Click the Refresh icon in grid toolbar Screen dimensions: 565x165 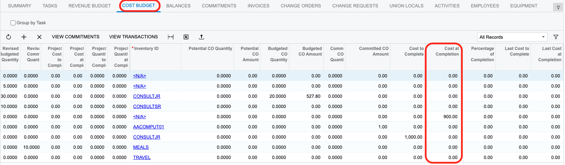coord(8,37)
